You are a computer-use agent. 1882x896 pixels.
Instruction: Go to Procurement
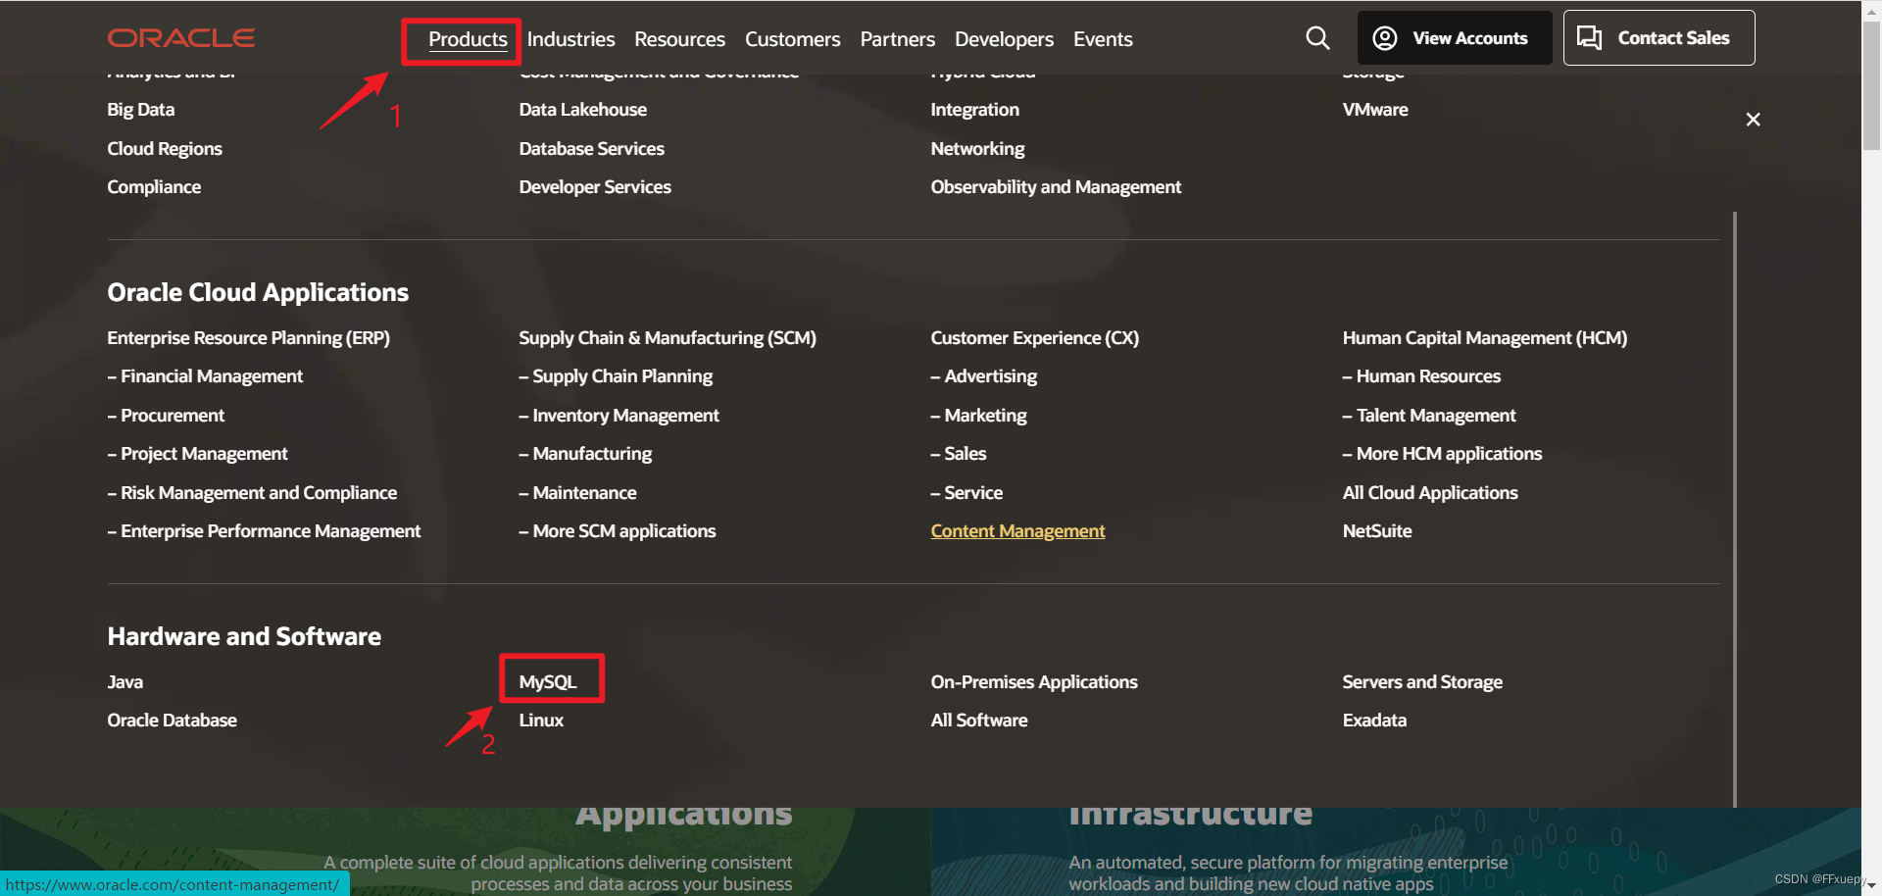point(166,416)
